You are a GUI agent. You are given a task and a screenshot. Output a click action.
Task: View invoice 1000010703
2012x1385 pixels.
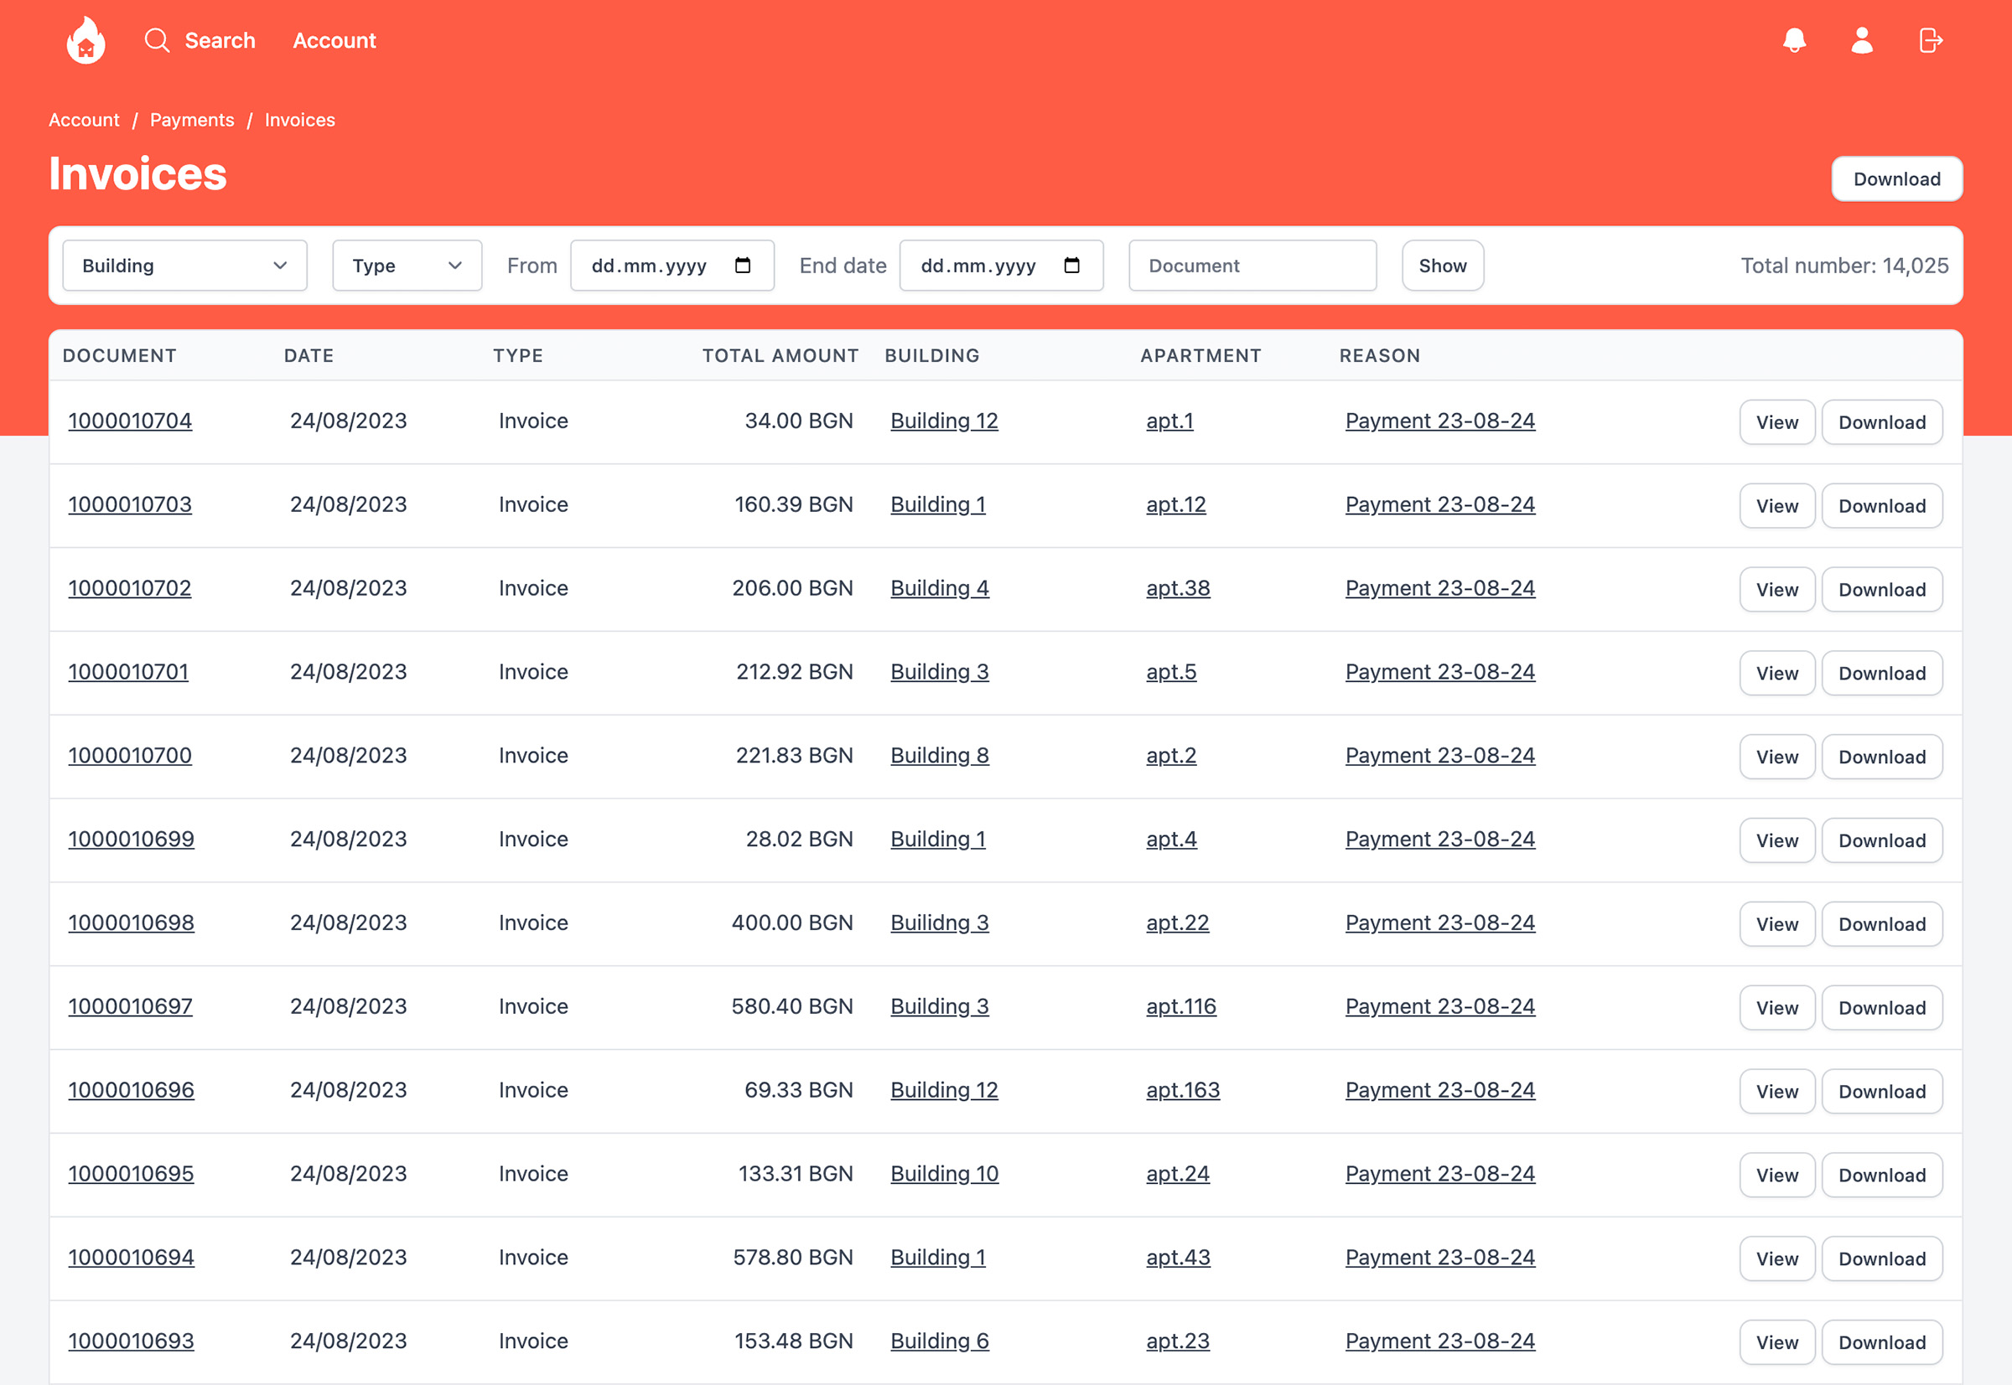1776,506
